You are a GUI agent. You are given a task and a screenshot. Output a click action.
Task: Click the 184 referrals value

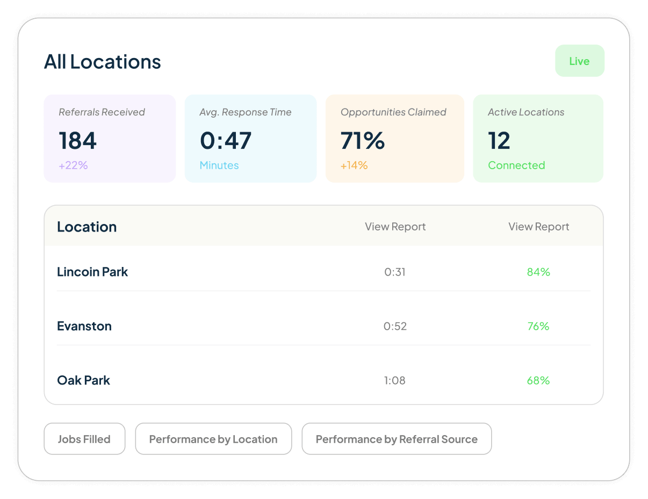(x=78, y=141)
